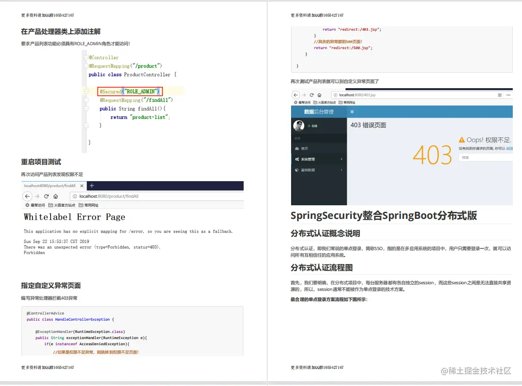Click the home icon in the findAll browser window
The width and height of the screenshot is (522, 386).
pos(56,197)
